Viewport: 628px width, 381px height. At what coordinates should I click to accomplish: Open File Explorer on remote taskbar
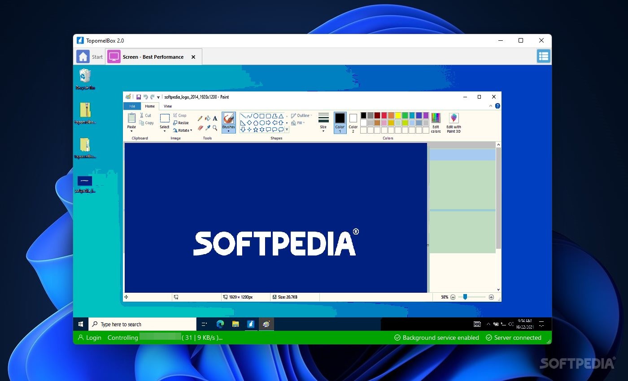pos(235,324)
